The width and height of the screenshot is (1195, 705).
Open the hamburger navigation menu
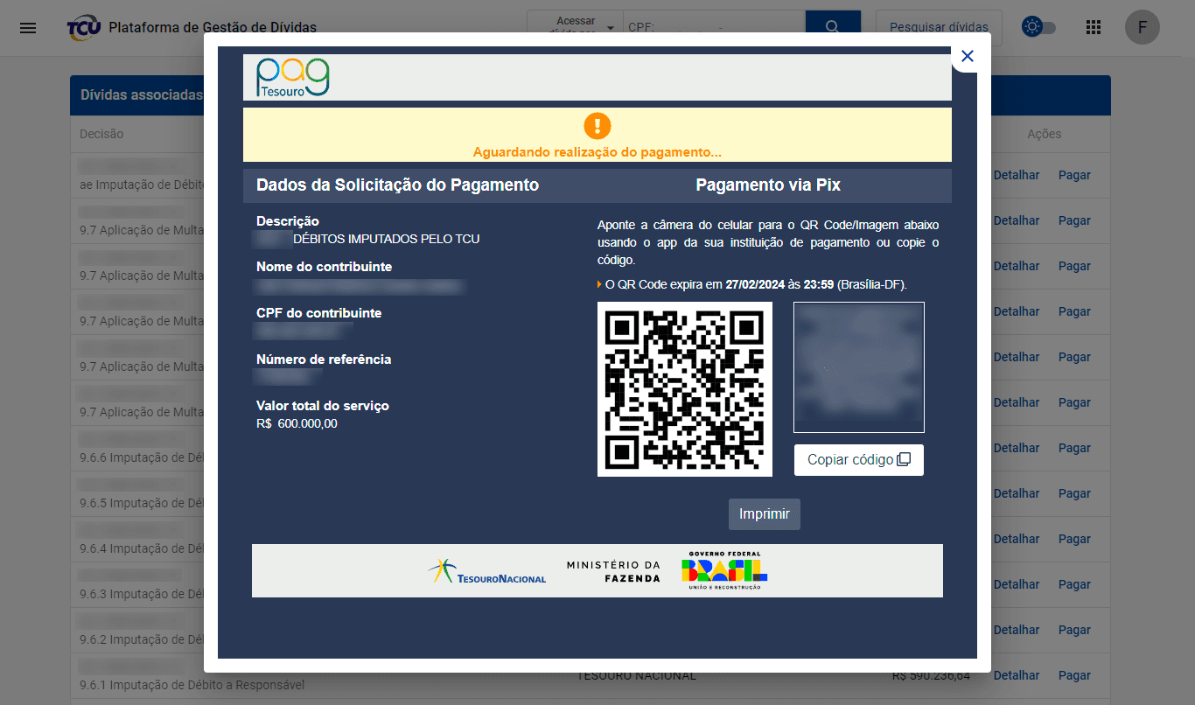(28, 28)
